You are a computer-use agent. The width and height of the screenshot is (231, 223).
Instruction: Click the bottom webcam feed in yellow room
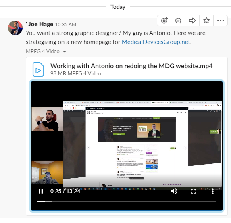click(47, 172)
